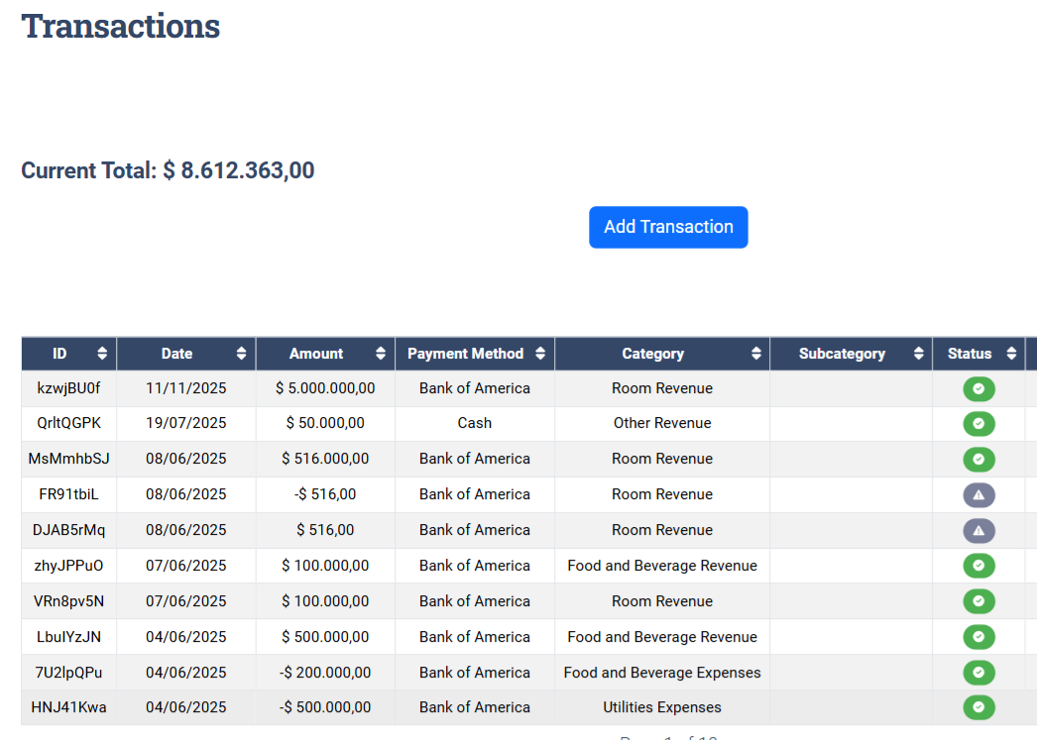Viewport: 1037px width, 740px height.
Task: Click the approved status icon for QrltQGPK
Action: point(979,424)
